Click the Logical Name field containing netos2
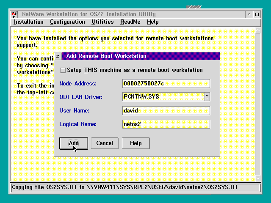Screen dimensions: 271x203 pos(166,124)
